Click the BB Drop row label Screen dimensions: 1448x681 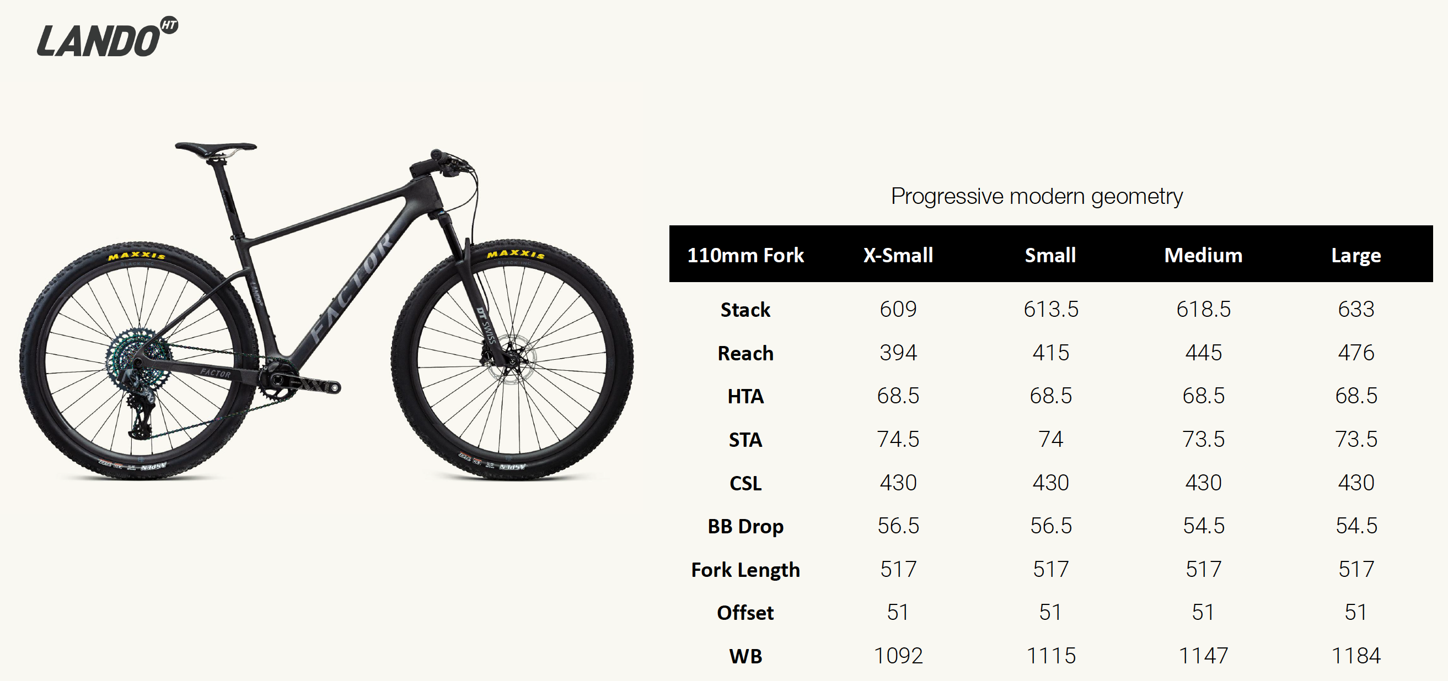(x=746, y=527)
